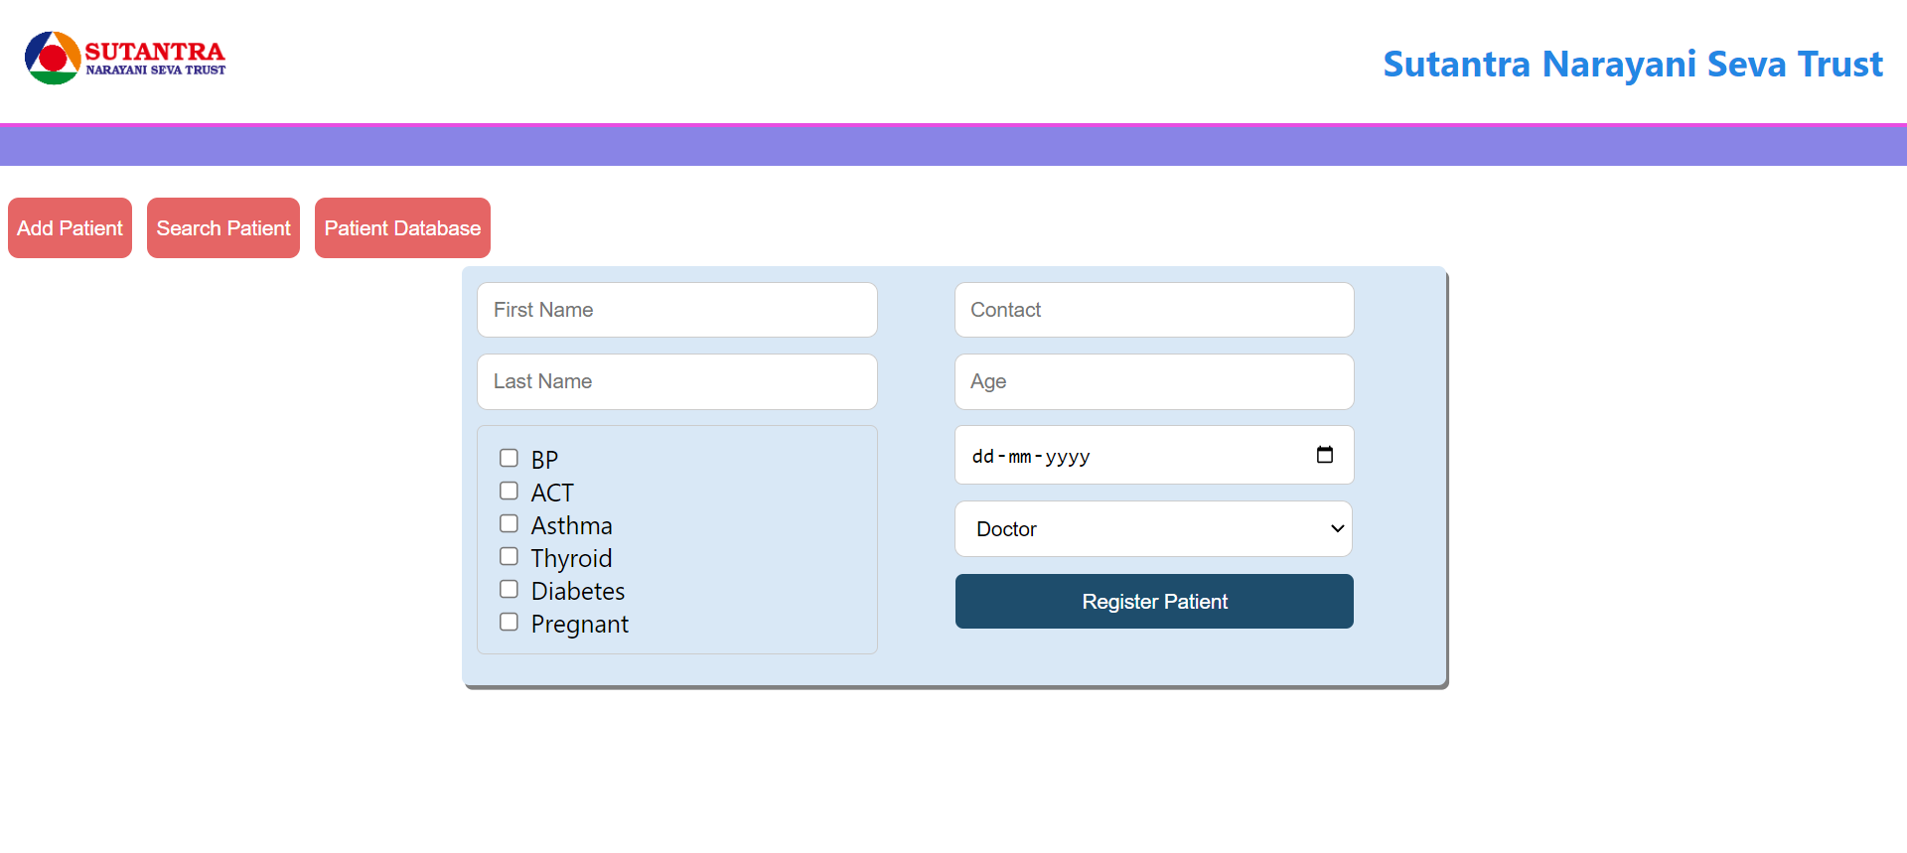Click the Sutantra Narayani Seva Trust heading
The image size is (1907, 853).
(x=1632, y=65)
